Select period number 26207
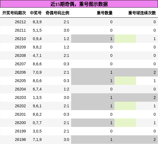This screenshot has height=144, width=158. (x=20, y=64)
